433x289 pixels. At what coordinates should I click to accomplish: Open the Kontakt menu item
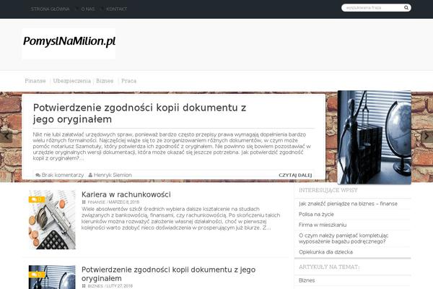116,9
